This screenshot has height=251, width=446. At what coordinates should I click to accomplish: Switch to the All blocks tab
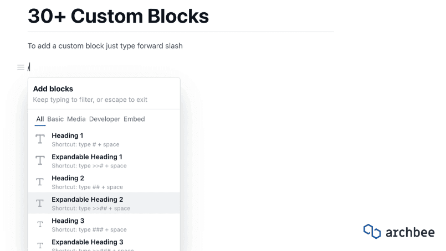tap(40, 119)
